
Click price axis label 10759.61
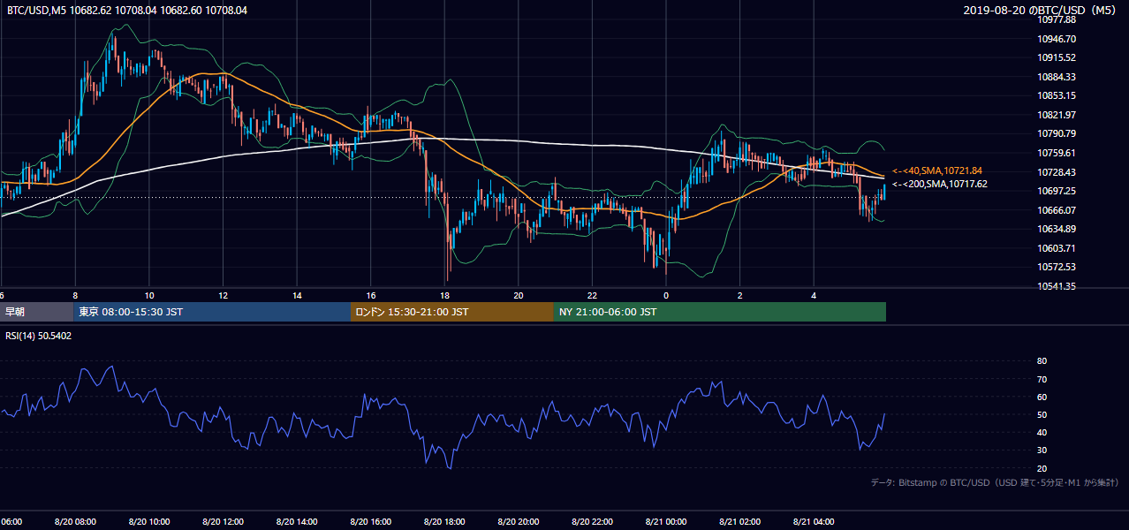click(x=1057, y=153)
